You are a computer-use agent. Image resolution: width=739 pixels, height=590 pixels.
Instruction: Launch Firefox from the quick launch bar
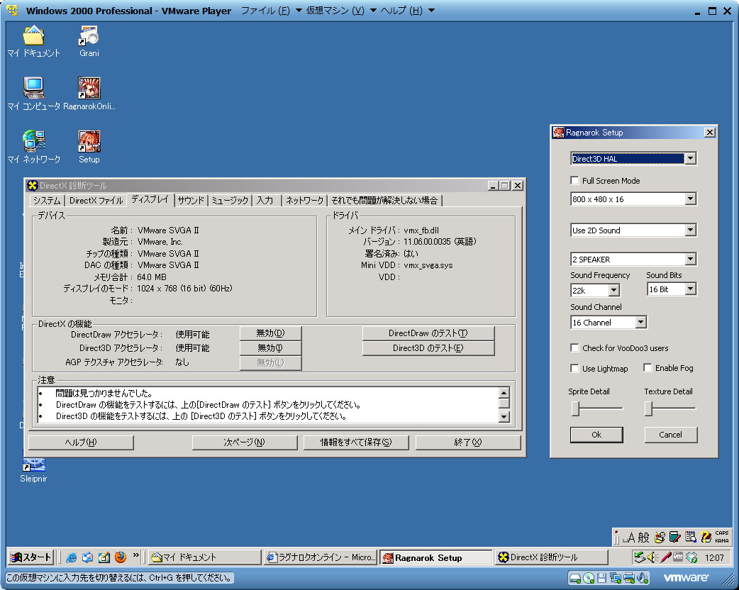[x=121, y=557]
